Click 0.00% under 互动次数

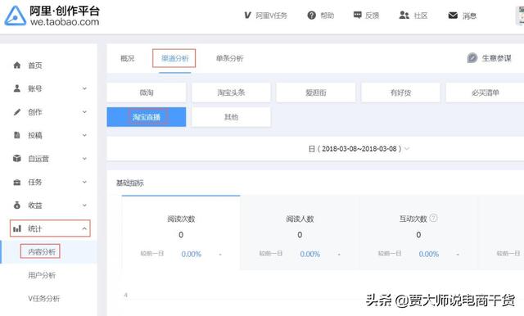tap(429, 255)
